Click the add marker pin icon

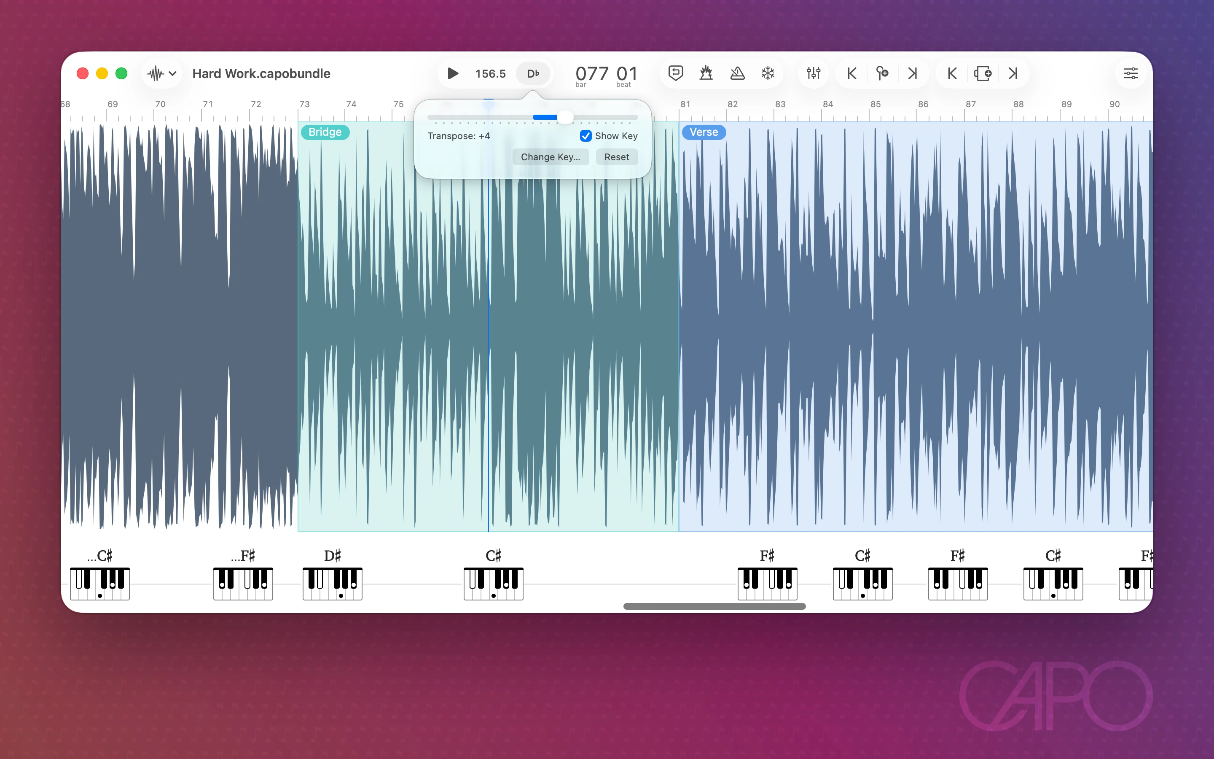[882, 73]
